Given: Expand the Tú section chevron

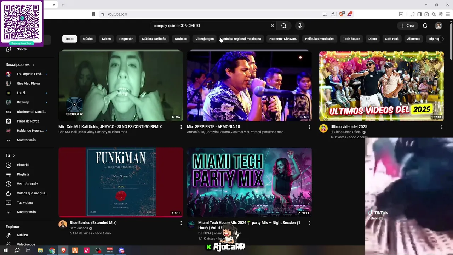Looking at the screenshot, I should [x=14, y=155].
